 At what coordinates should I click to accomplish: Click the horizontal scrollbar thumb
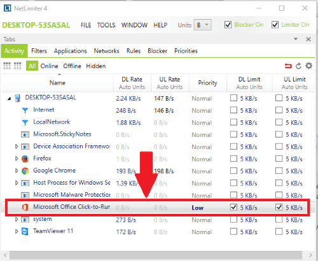tap(156, 255)
